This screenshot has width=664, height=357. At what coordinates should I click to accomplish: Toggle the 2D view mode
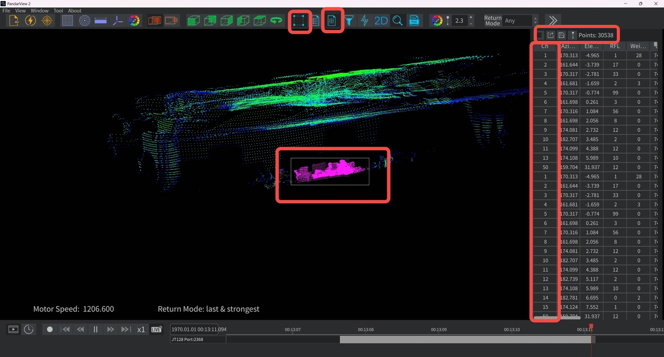[381, 21]
